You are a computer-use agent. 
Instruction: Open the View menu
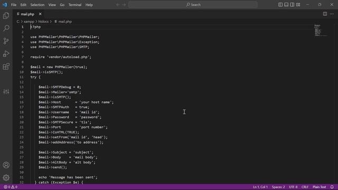52,5
